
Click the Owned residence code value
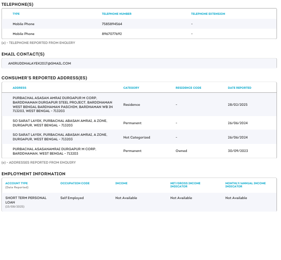pyautogui.click(x=180, y=151)
